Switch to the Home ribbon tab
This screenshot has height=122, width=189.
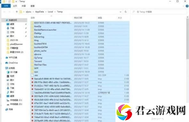15,6
